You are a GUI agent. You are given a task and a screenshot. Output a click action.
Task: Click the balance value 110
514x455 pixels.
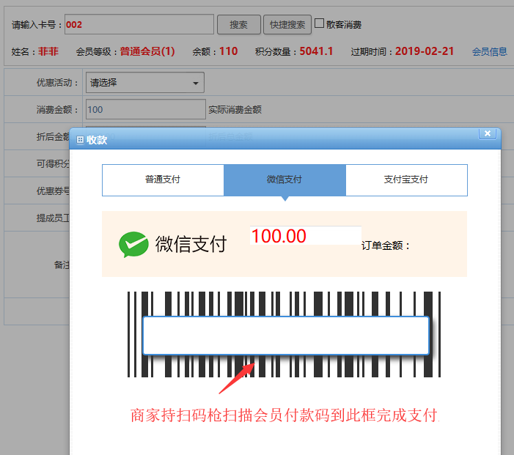pos(228,51)
